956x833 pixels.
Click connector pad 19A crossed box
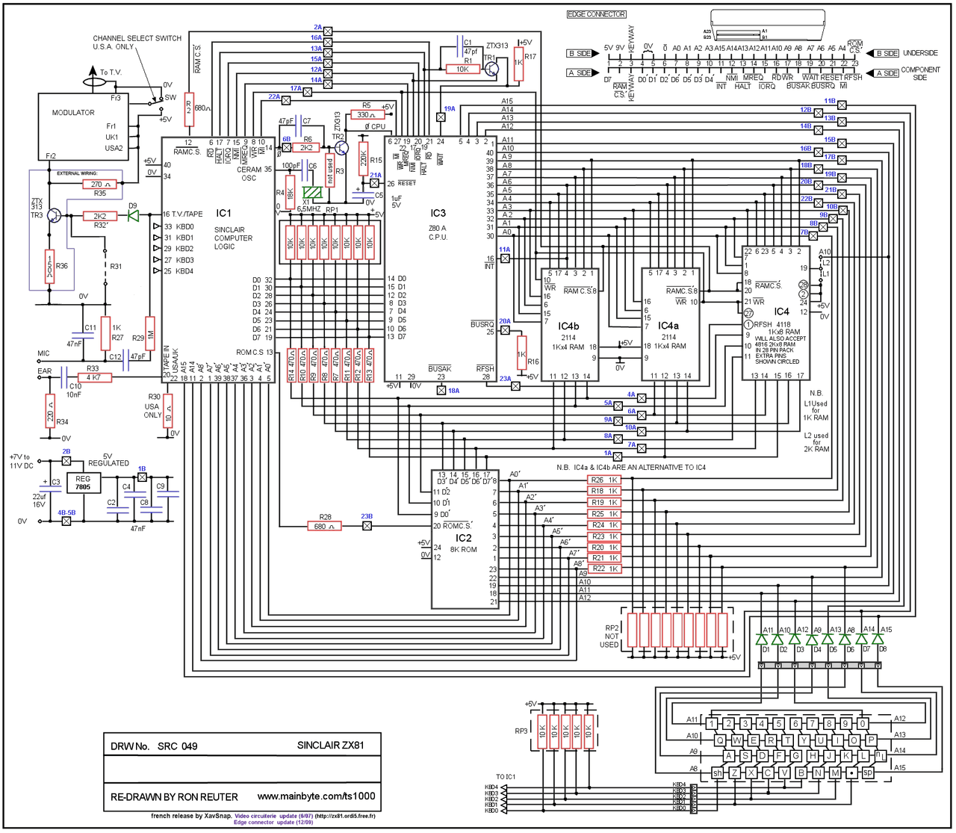pyautogui.click(x=441, y=117)
